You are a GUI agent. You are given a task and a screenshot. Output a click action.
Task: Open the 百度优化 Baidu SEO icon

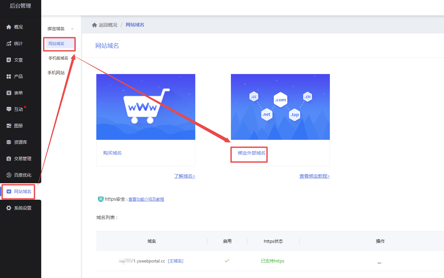coord(8,175)
